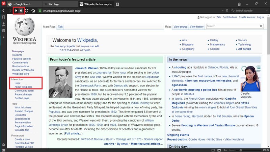The image size is (270, 152).
Task: Go back with the Back arrow
Action: (x=4, y=11)
